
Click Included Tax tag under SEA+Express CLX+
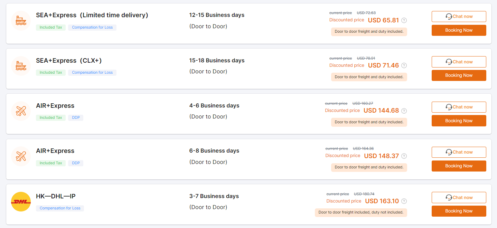(51, 72)
